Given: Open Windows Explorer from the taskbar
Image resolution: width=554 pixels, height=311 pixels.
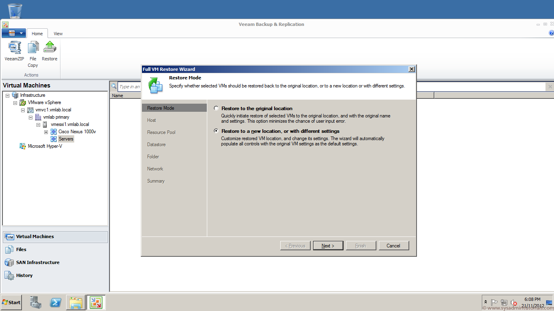Looking at the screenshot, I should click(76, 302).
